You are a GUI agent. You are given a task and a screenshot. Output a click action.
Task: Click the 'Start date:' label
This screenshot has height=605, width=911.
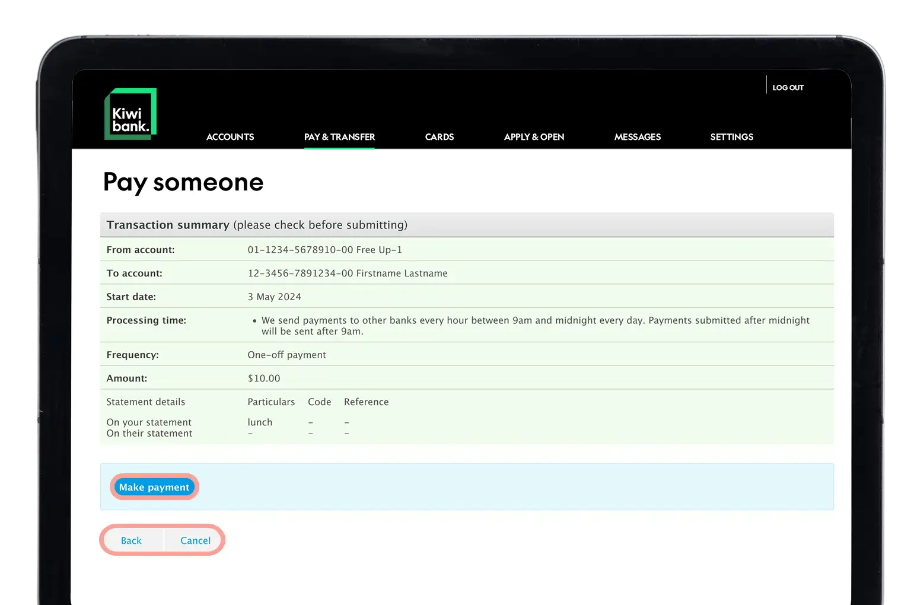pyautogui.click(x=131, y=297)
